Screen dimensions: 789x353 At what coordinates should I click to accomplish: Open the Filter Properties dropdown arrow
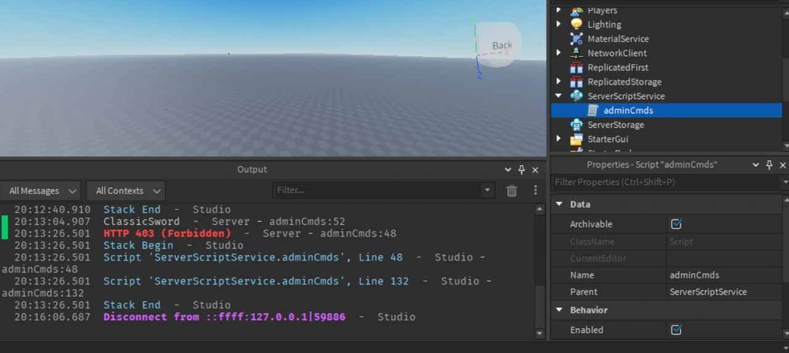click(x=785, y=182)
